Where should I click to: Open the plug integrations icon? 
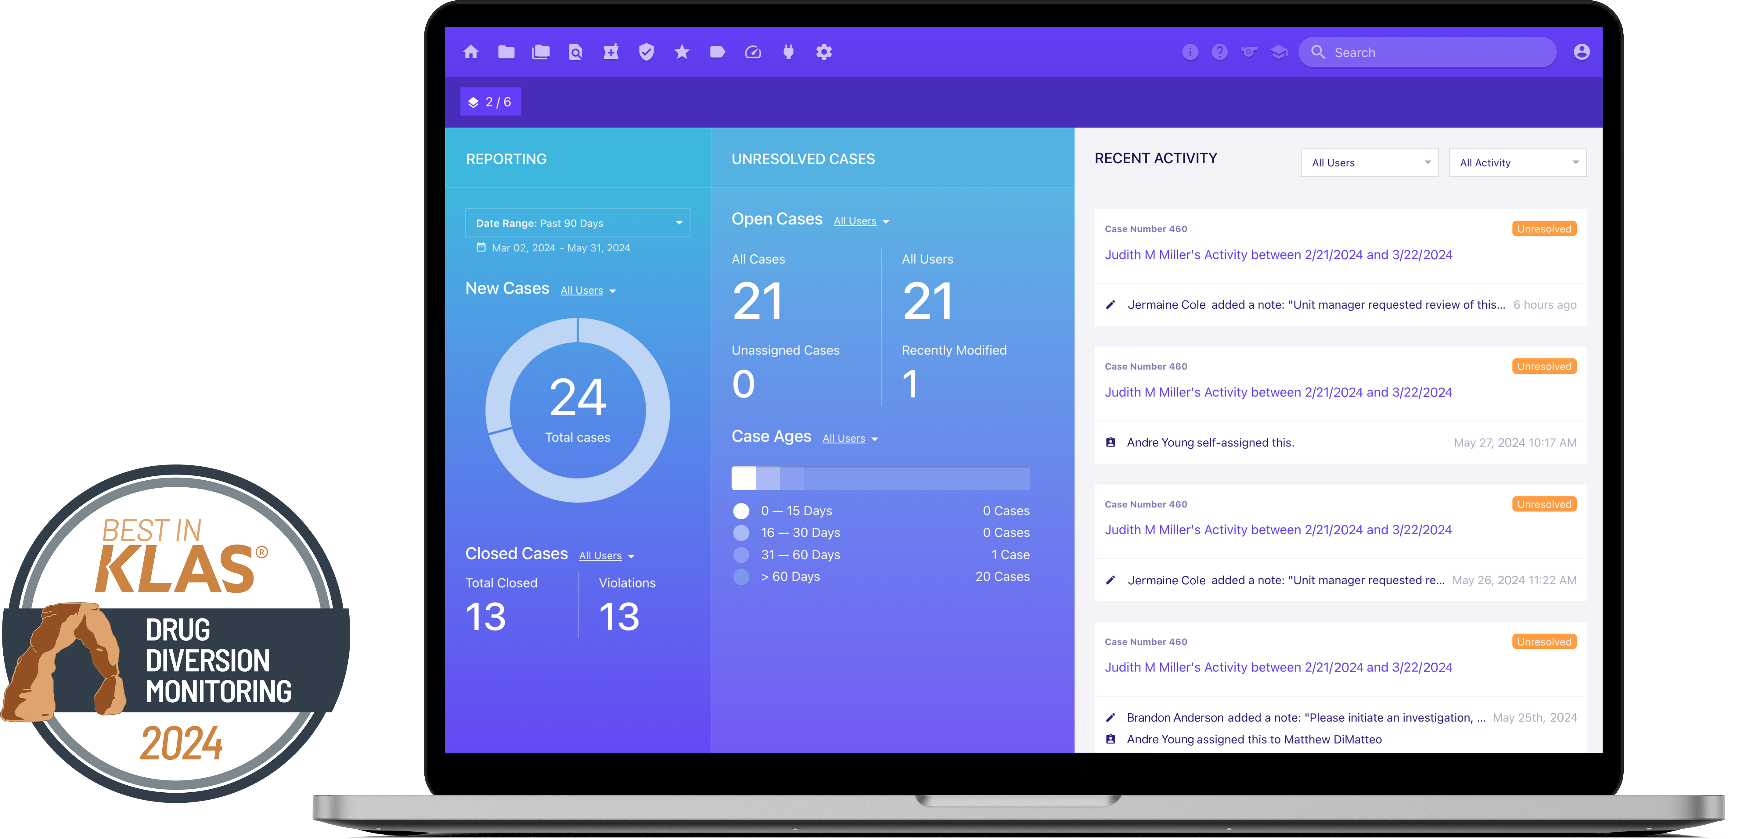click(x=788, y=52)
